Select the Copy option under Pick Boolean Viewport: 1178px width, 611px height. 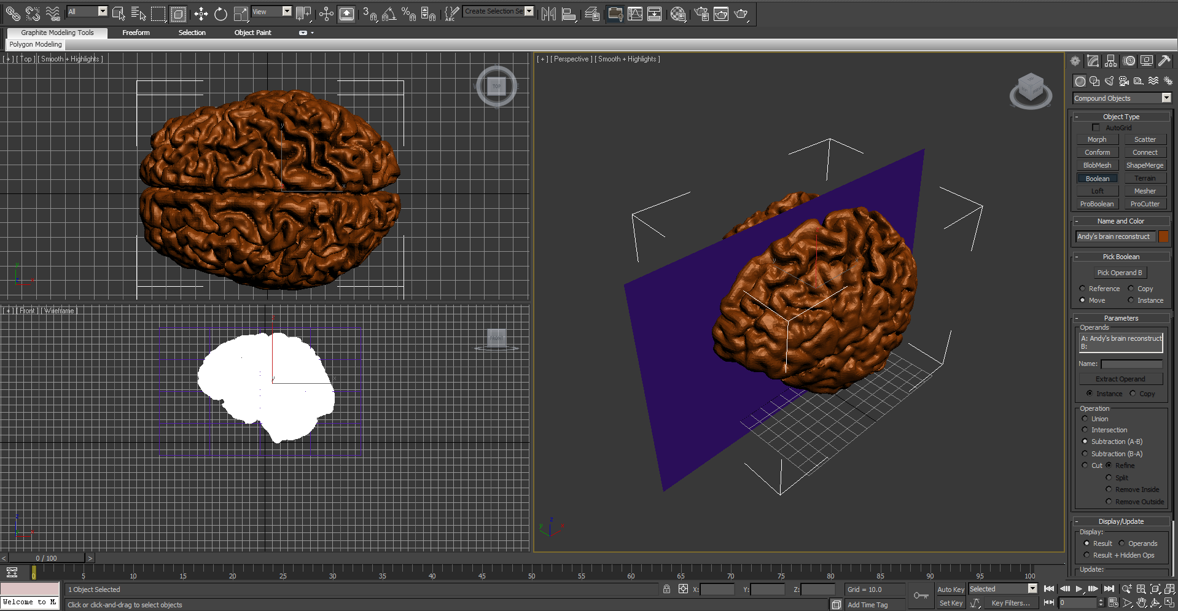tap(1132, 288)
